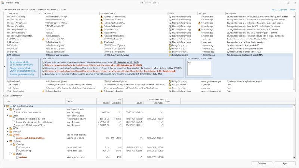Click file icon of Fusion Client Downloader.exe
The image size is (299, 168).
coord(14,112)
